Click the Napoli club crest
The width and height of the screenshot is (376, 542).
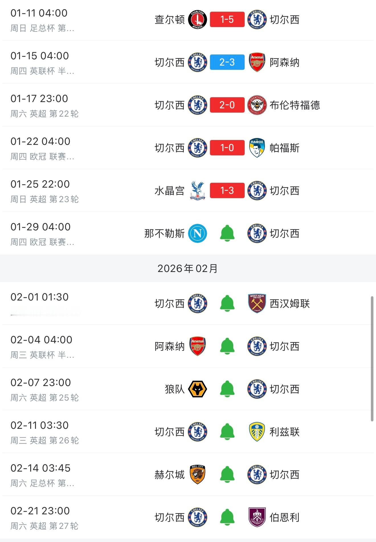(197, 234)
